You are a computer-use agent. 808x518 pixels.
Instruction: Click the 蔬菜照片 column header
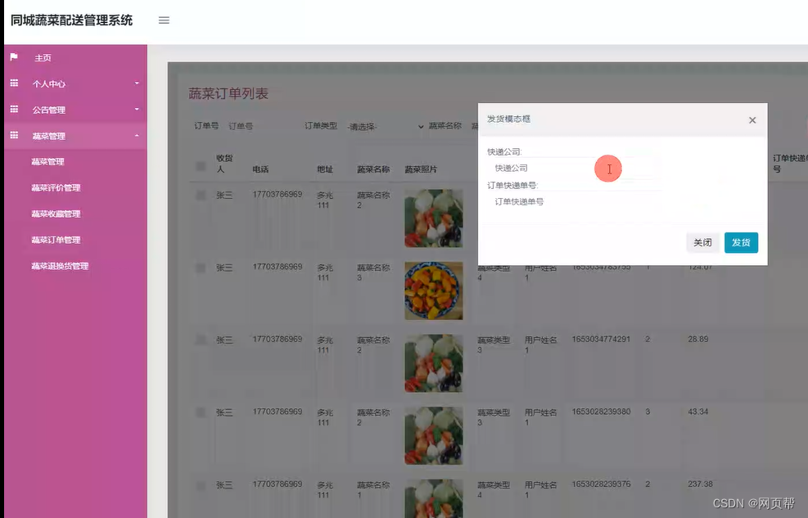421,169
